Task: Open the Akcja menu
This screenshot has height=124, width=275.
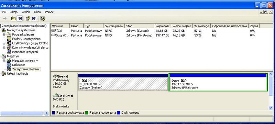Action: [14, 12]
